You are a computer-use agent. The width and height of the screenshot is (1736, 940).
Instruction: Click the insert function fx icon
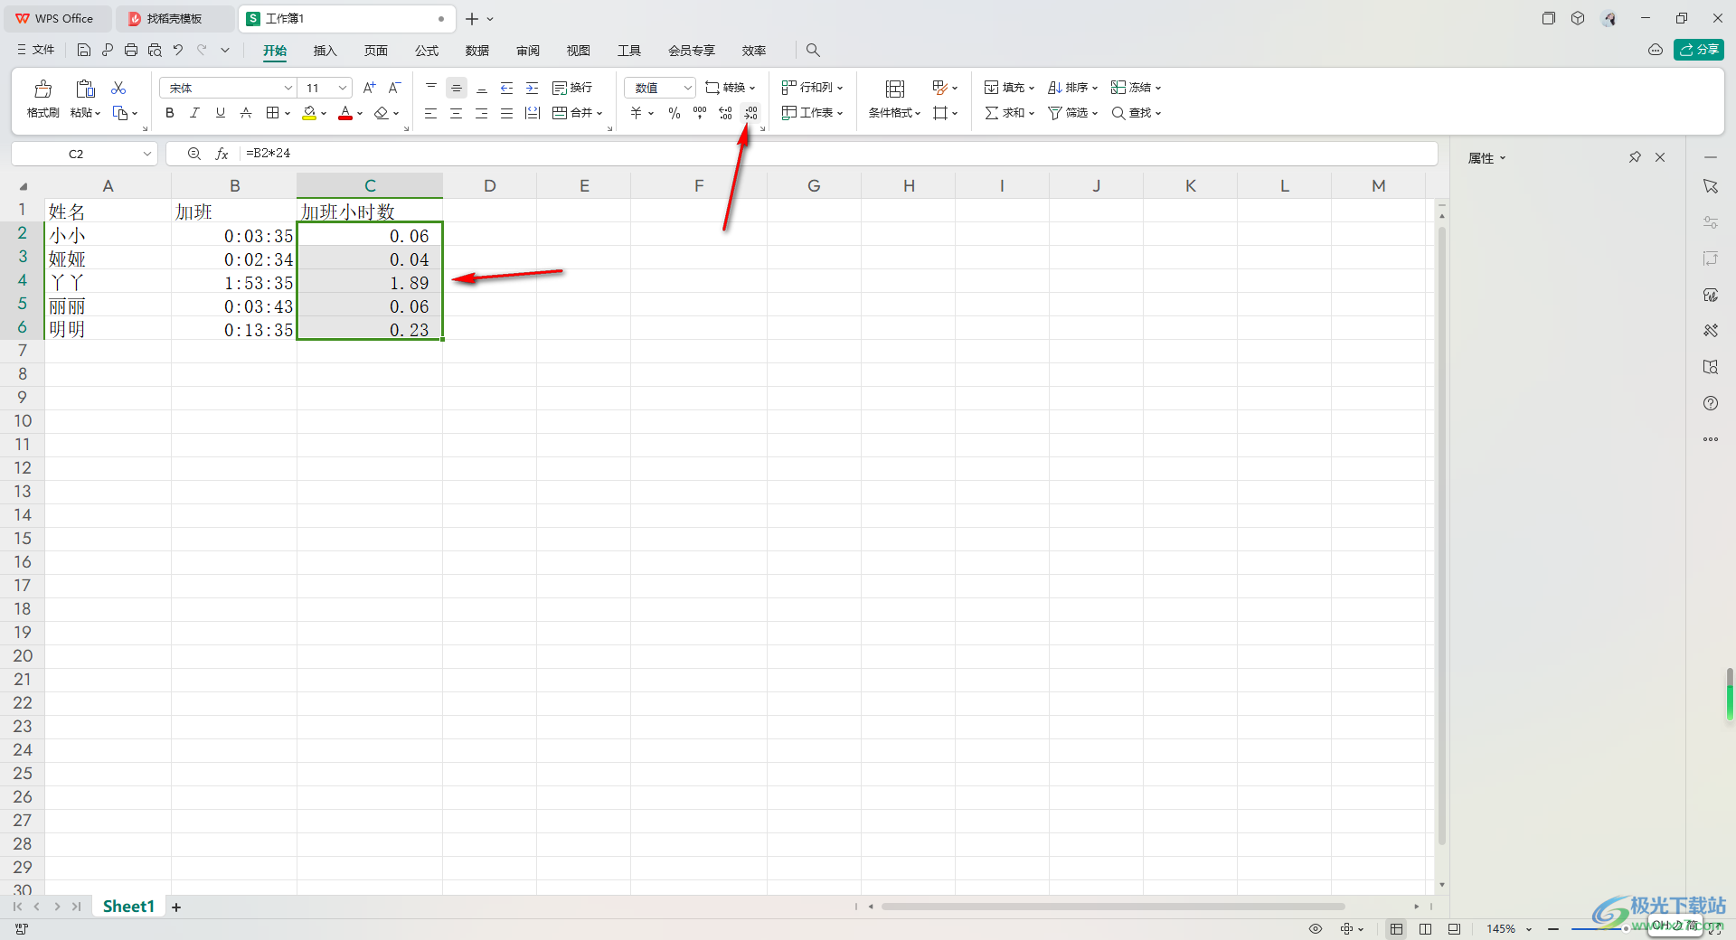tap(222, 154)
